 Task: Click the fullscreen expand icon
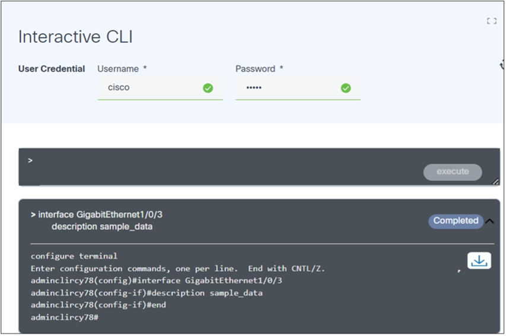click(491, 21)
